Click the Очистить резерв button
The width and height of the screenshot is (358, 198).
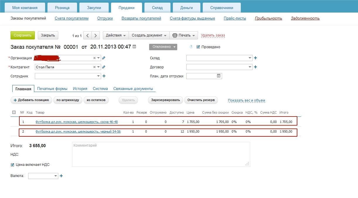[x=201, y=100]
